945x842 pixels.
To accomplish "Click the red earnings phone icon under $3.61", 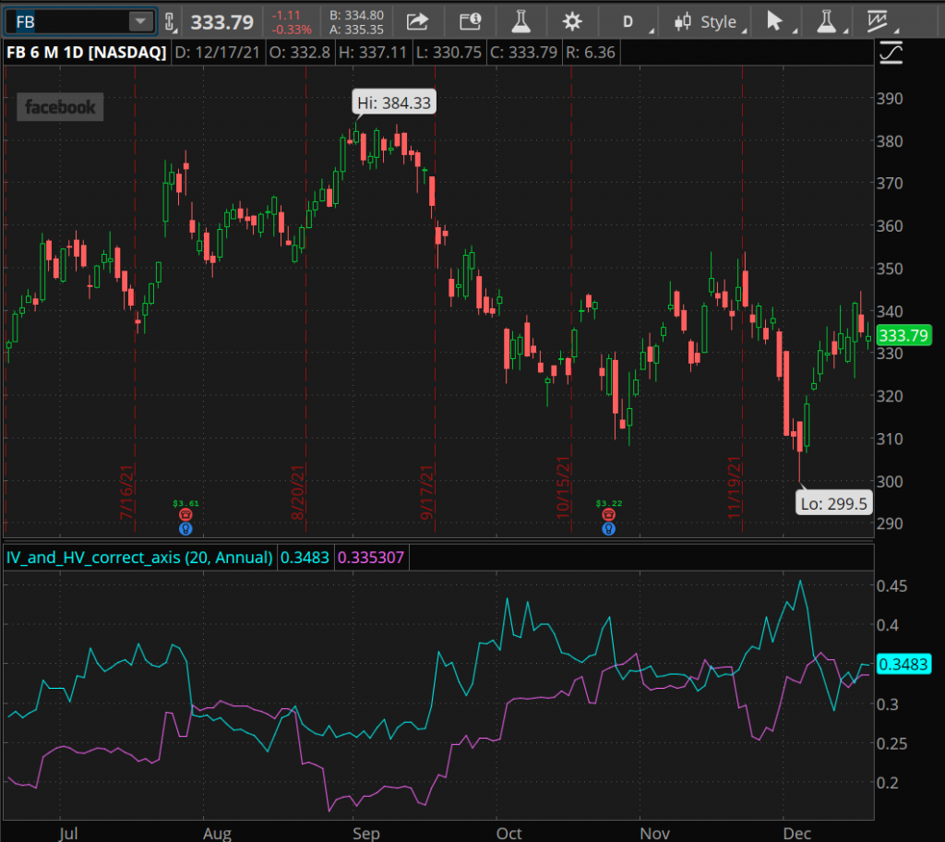I will tap(185, 514).
